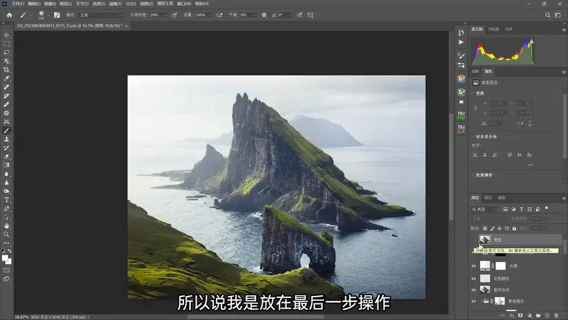This screenshot has height=320, width=568.
Task: Select the Crop tool
Action: 7,69
